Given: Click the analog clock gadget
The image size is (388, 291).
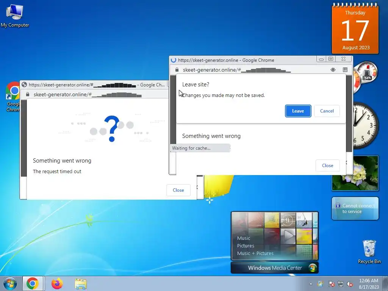Looking at the screenshot, I should [366, 125].
